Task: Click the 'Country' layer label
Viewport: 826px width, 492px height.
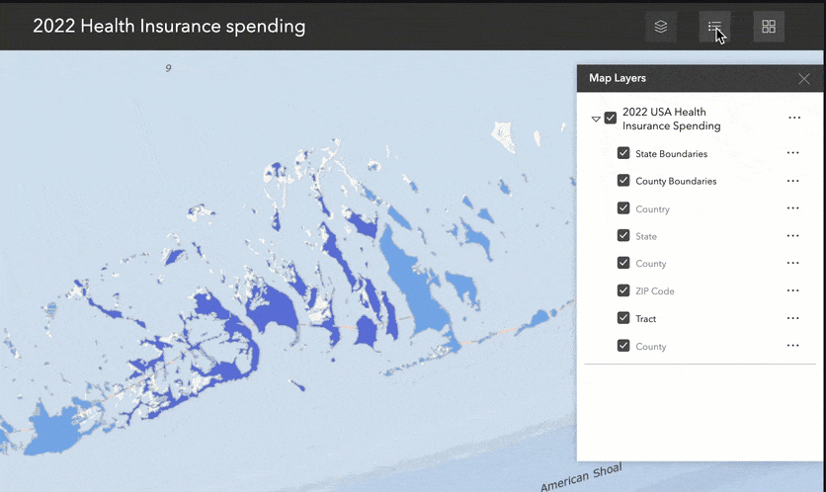Action: point(652,209)
